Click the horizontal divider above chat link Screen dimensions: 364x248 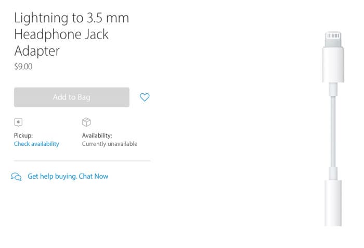coord(82,161)
